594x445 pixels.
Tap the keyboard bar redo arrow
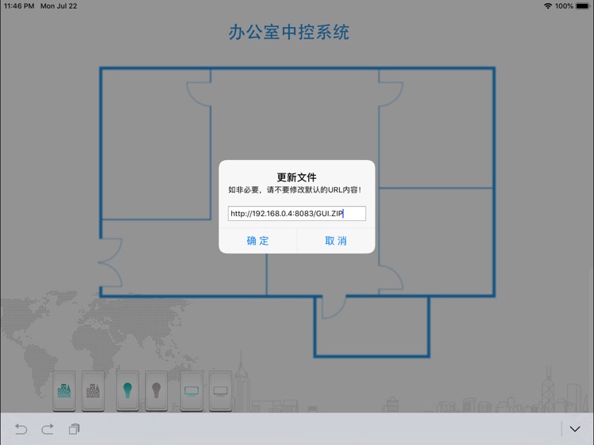click(x=48, y=429)
